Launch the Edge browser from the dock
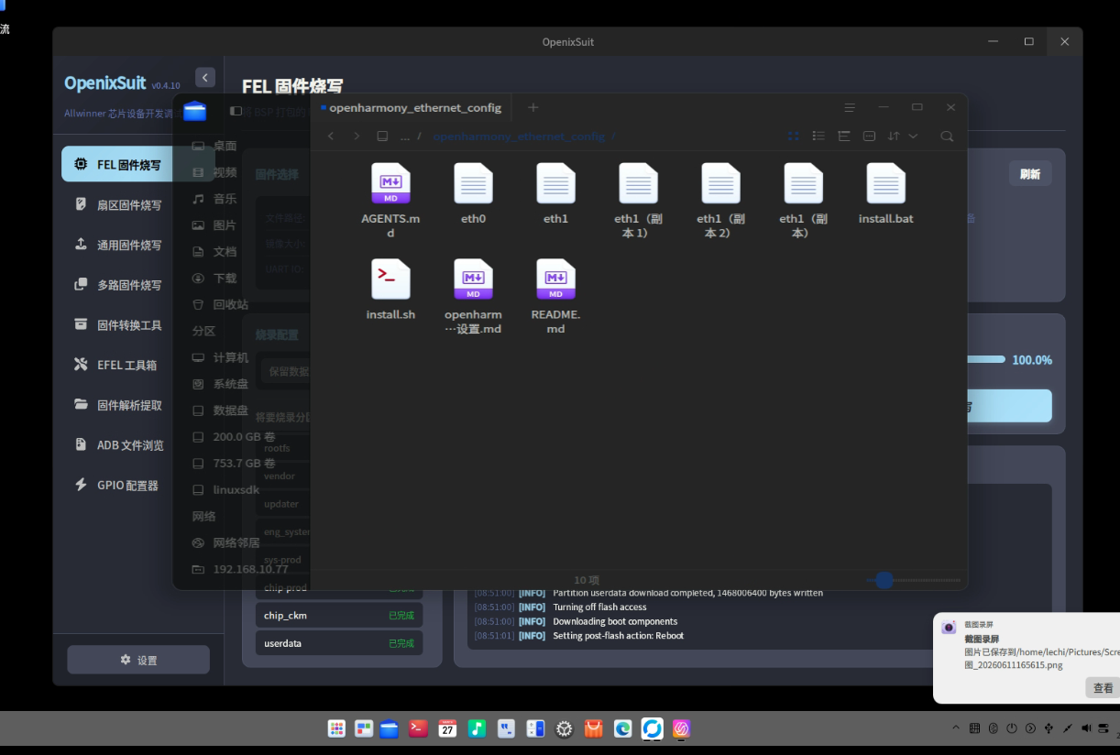Viewport: 1120px width, 755px height. [622, 728]
